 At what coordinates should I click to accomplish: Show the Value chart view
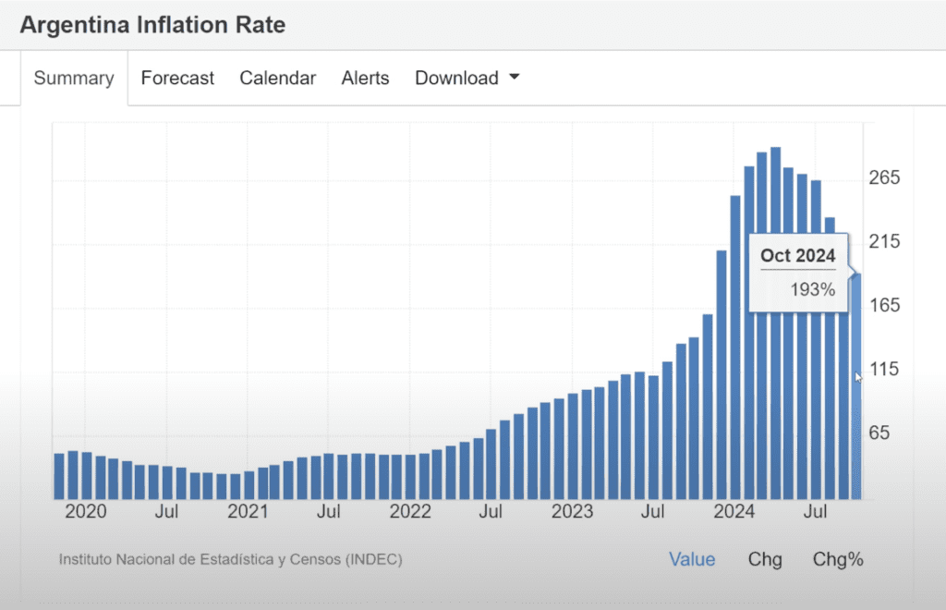click(692, 559)
